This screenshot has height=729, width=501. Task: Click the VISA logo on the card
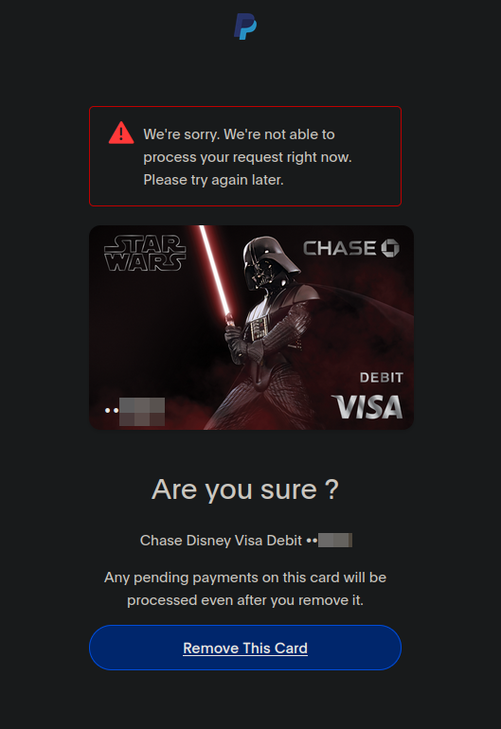coord(367,407)
